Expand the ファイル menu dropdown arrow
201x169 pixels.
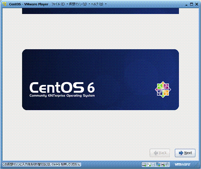(67, 4)
